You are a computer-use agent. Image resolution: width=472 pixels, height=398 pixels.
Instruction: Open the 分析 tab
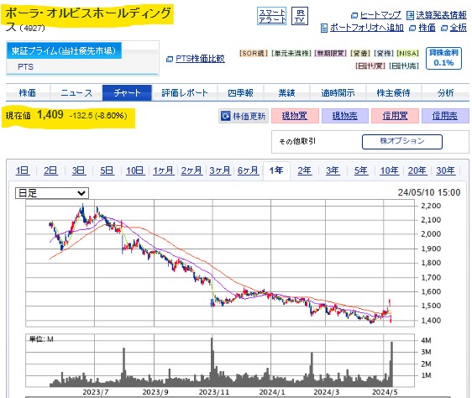click(x=445, y=92)
